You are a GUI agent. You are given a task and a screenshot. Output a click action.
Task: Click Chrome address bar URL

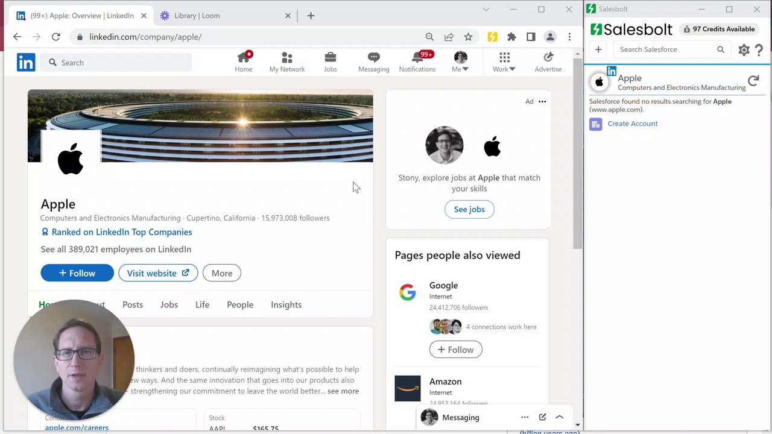coord(145,37)
